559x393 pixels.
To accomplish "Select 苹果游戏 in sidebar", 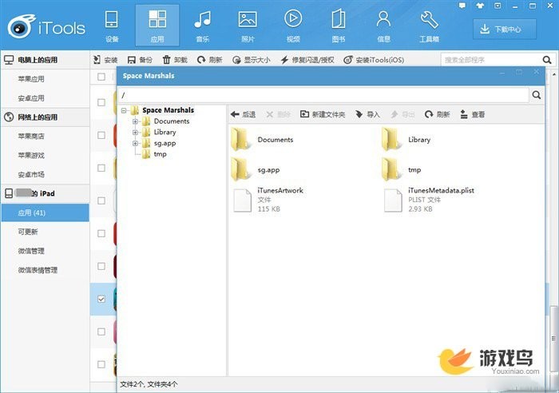I will (31, 156).
